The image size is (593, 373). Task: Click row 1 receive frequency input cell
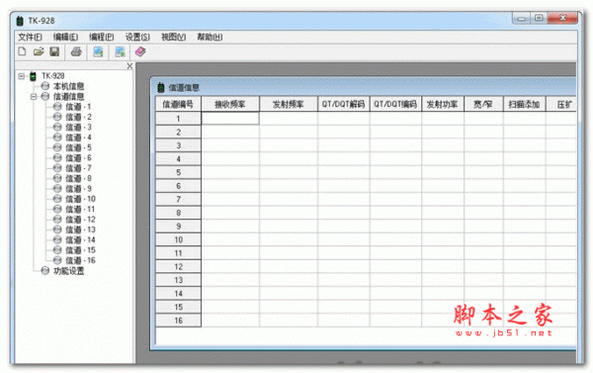click(x=230, y=119)
